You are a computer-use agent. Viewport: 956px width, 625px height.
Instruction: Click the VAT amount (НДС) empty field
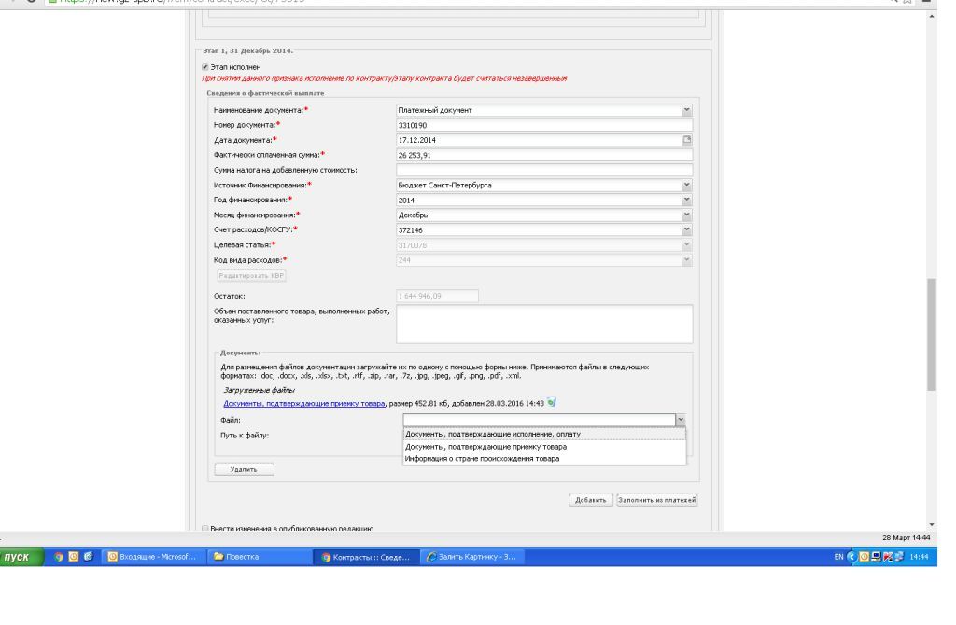pyautogui.click(x=544, y=170)
